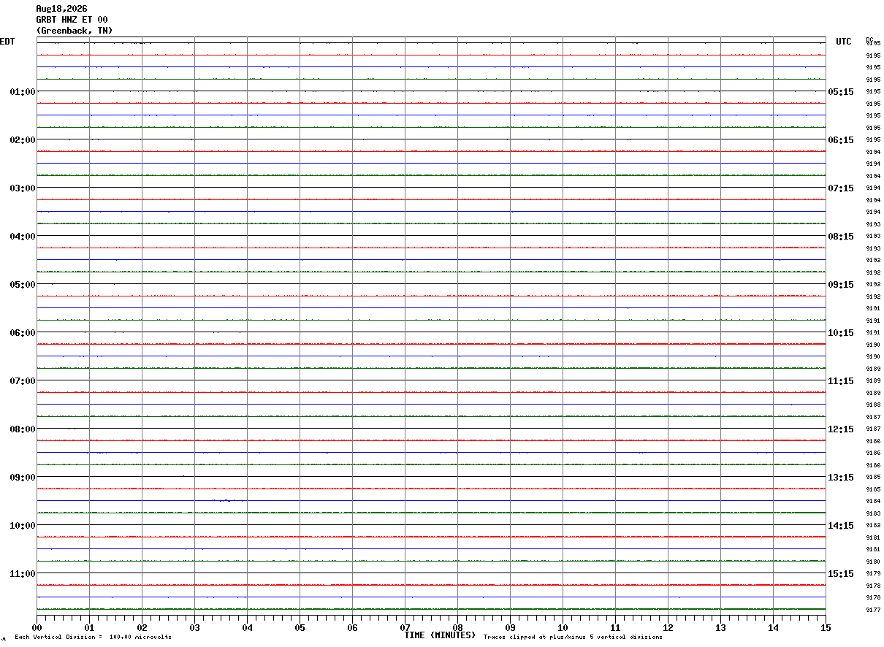
Task: Click the 13:15 UTC time label
Action: coord(841,478)
